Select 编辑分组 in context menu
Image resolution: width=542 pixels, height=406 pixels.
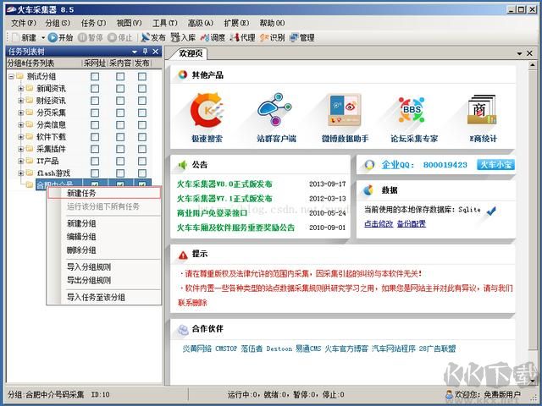coord(104,237)
